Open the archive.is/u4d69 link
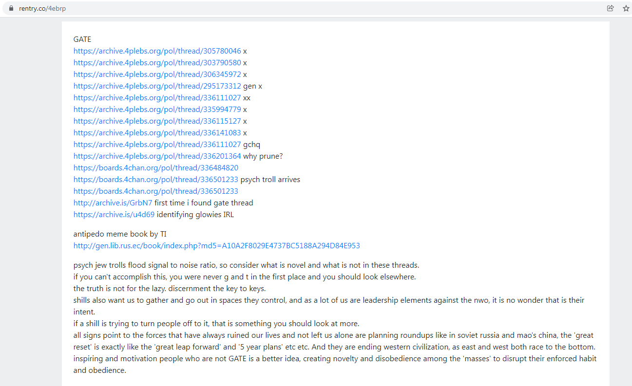632x386 pixels. click(114, 215)
